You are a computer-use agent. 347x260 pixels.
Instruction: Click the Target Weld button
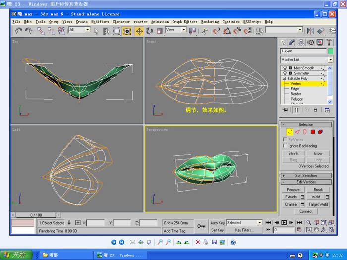tap(318, 204)
